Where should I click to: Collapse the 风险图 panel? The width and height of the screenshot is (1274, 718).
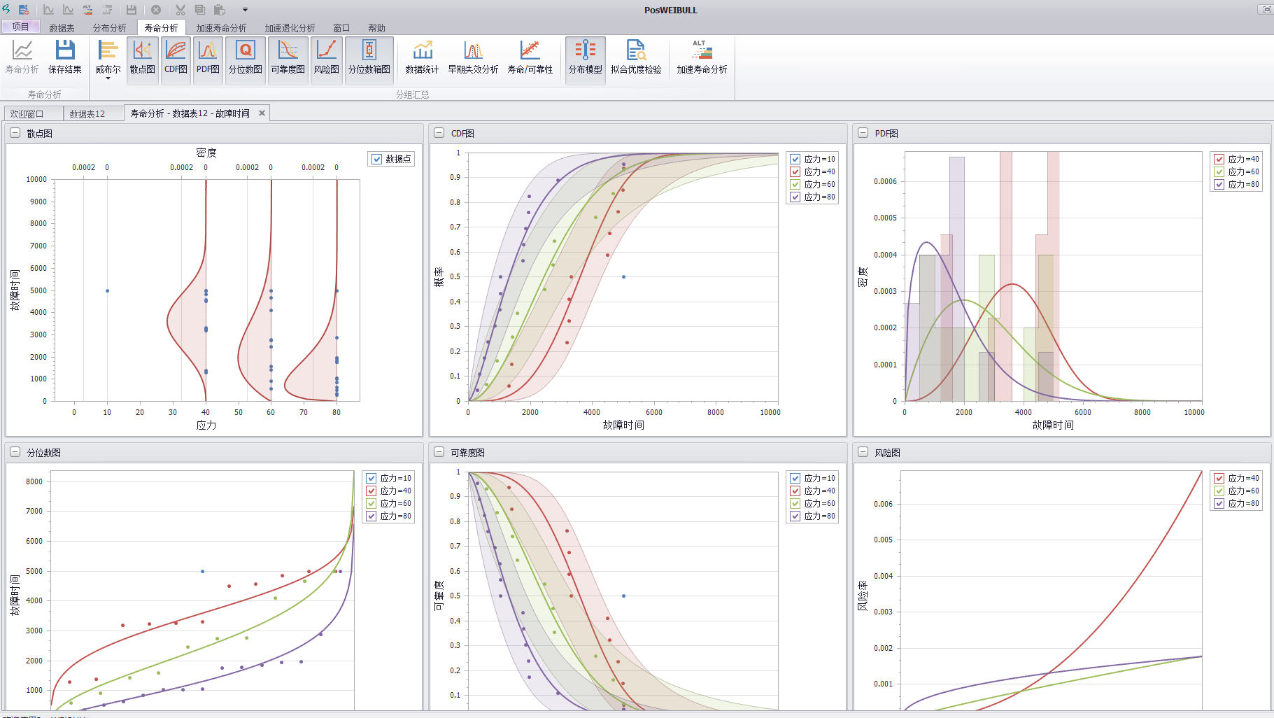[863, 452]
